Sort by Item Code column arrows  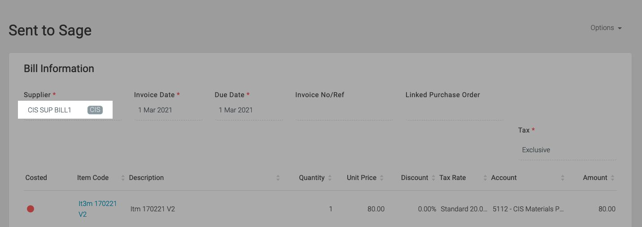123,178
